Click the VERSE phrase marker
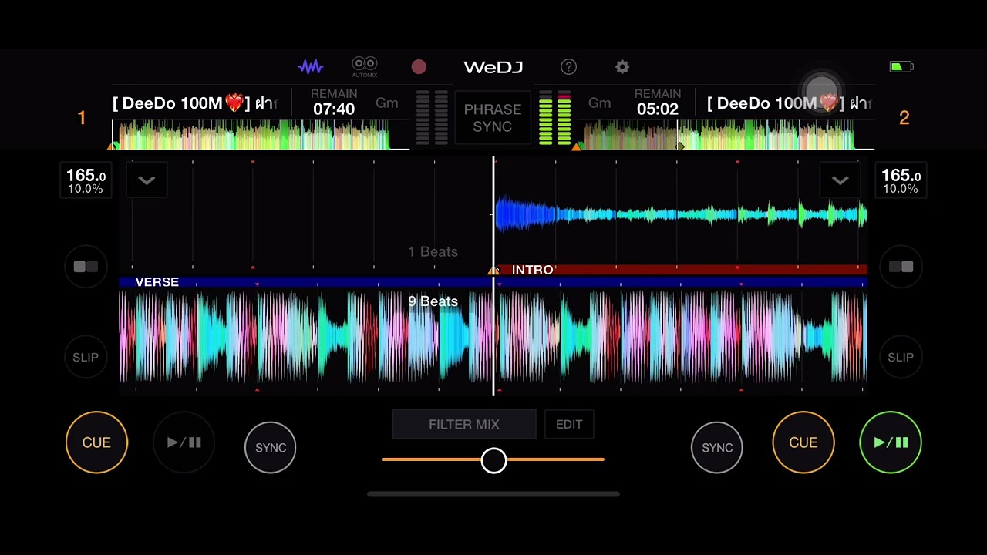 (x=157, y=282)
